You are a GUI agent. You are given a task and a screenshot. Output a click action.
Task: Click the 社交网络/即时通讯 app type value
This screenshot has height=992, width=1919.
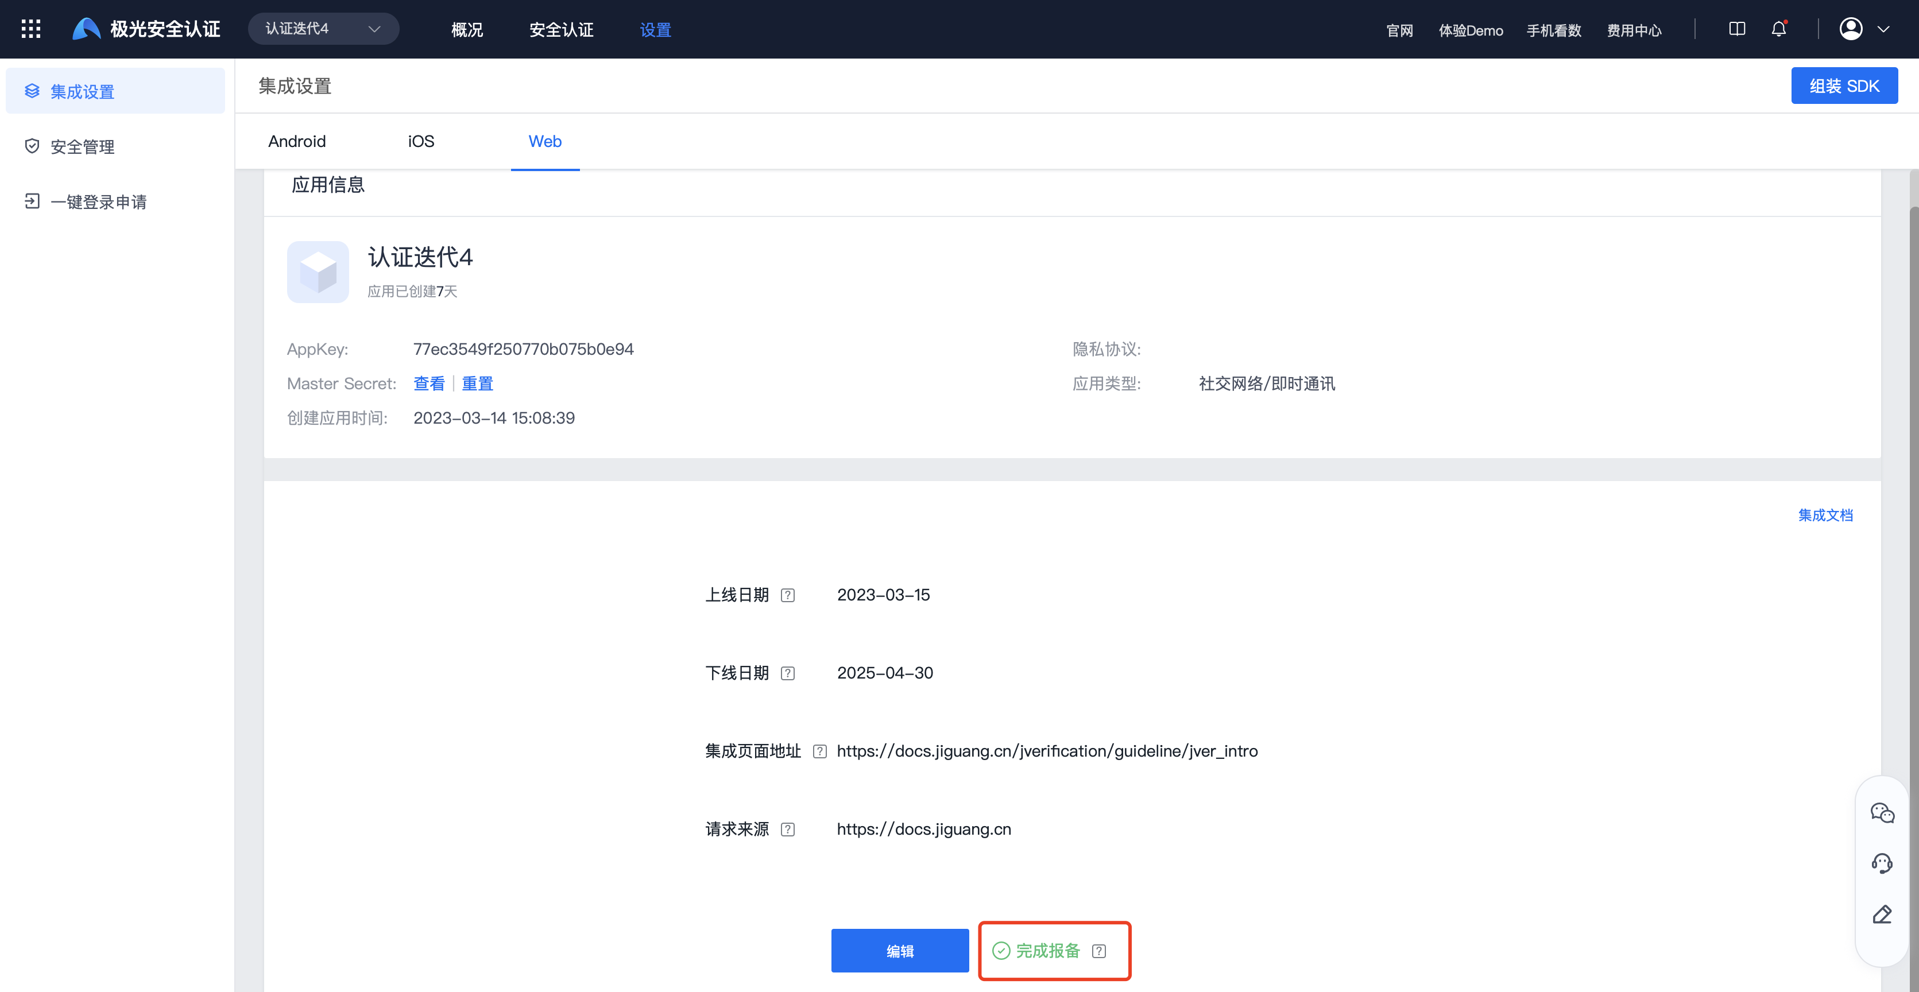pos(1267,383)
